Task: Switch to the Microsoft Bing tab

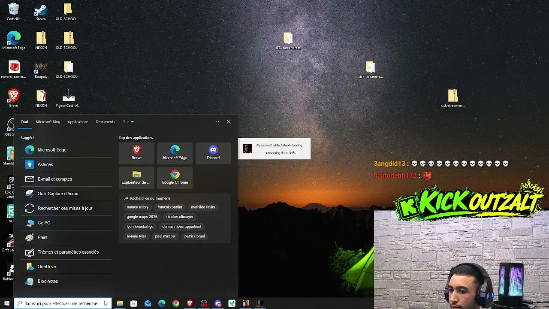Action: click(x=48, y=122)
